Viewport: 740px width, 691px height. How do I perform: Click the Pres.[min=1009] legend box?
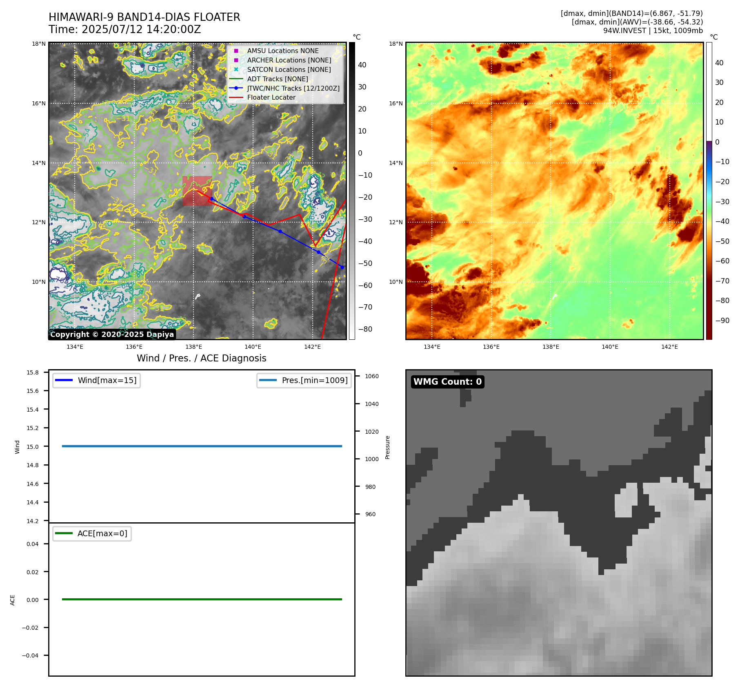click(x=304, y=380)
